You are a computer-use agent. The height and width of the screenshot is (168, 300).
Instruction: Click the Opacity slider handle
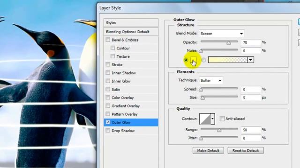click(228, 43)
